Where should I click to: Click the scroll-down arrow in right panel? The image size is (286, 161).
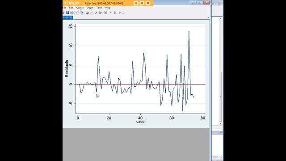220,123
